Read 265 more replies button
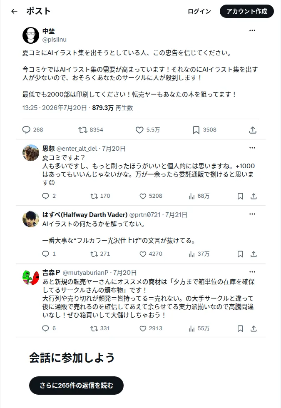Image resolution: width=281 pixels, height=408 pixels. (x=76, y=386)
